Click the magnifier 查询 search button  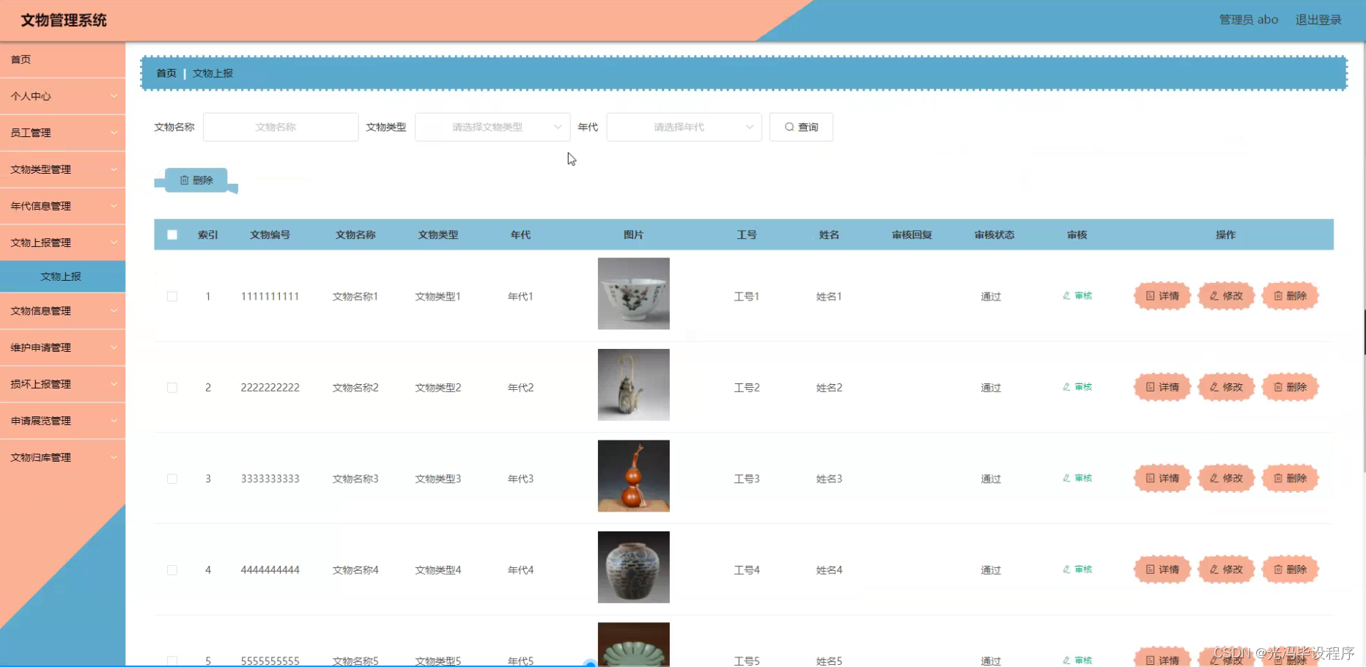(x=801, y=127)
